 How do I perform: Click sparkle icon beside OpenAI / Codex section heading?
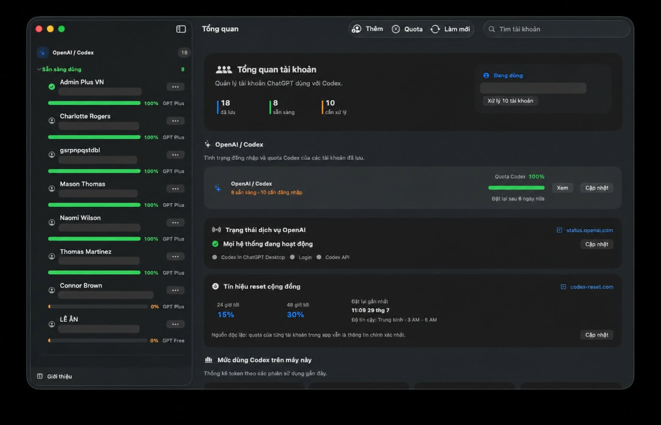tap(208, 145)
